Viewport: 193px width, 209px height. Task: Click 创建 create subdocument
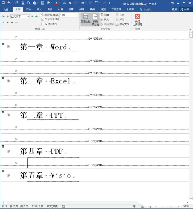[x=105, y=15]
